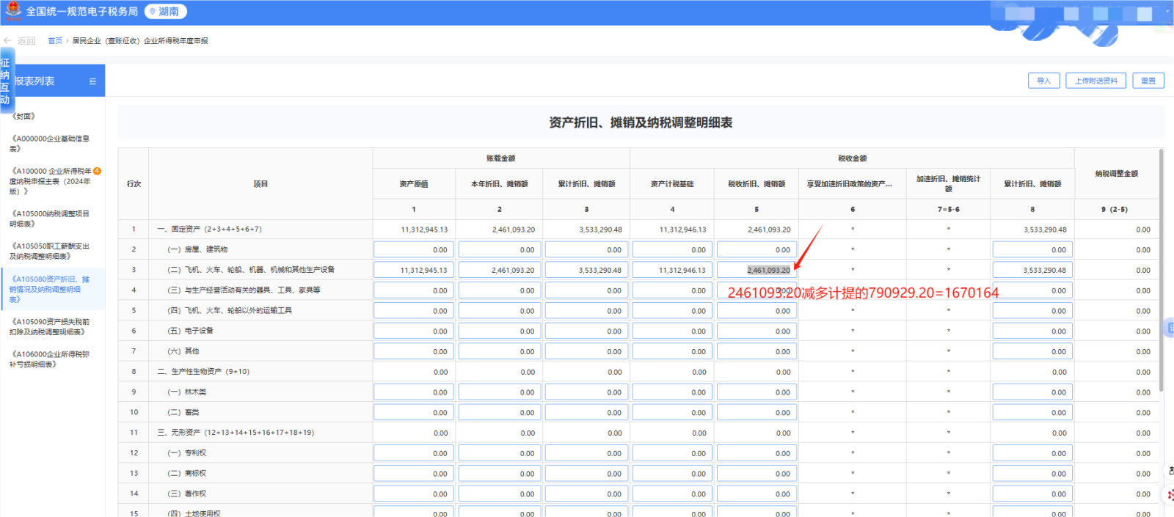Viewport: 1174px width, 517px height.
Task: Open the A105050职工薪酬支出 report
Action: [x=50, y=251]
